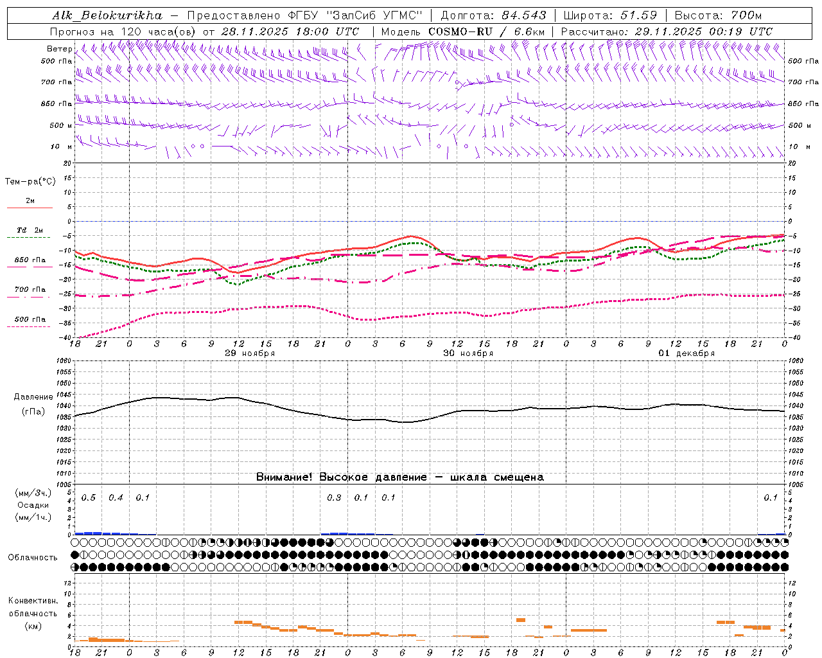Image resolution: width=822 pixels, height=658 pixels.
Task: Click the '(мм/3ч.)' precipitation unit label
Action: tap(33, 493)
